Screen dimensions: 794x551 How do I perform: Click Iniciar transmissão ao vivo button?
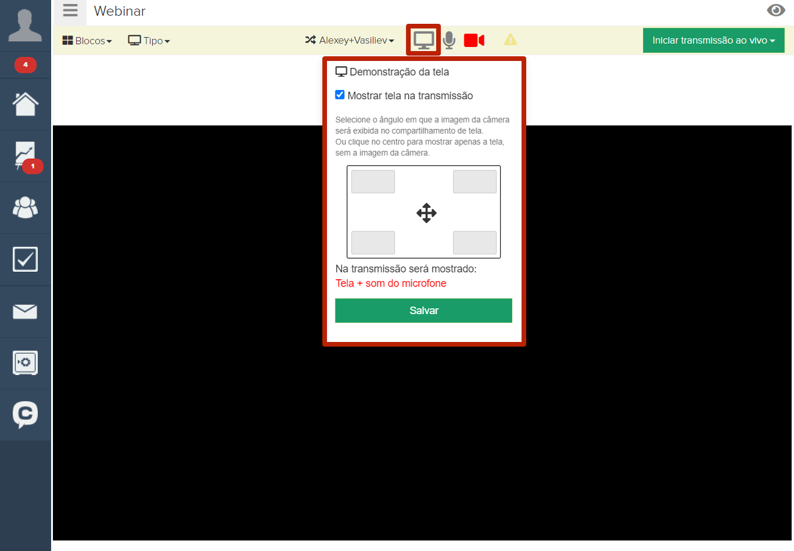click(713, 40)
